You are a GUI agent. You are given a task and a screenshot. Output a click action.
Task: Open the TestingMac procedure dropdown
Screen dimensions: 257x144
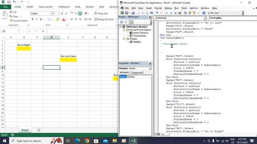233,18
